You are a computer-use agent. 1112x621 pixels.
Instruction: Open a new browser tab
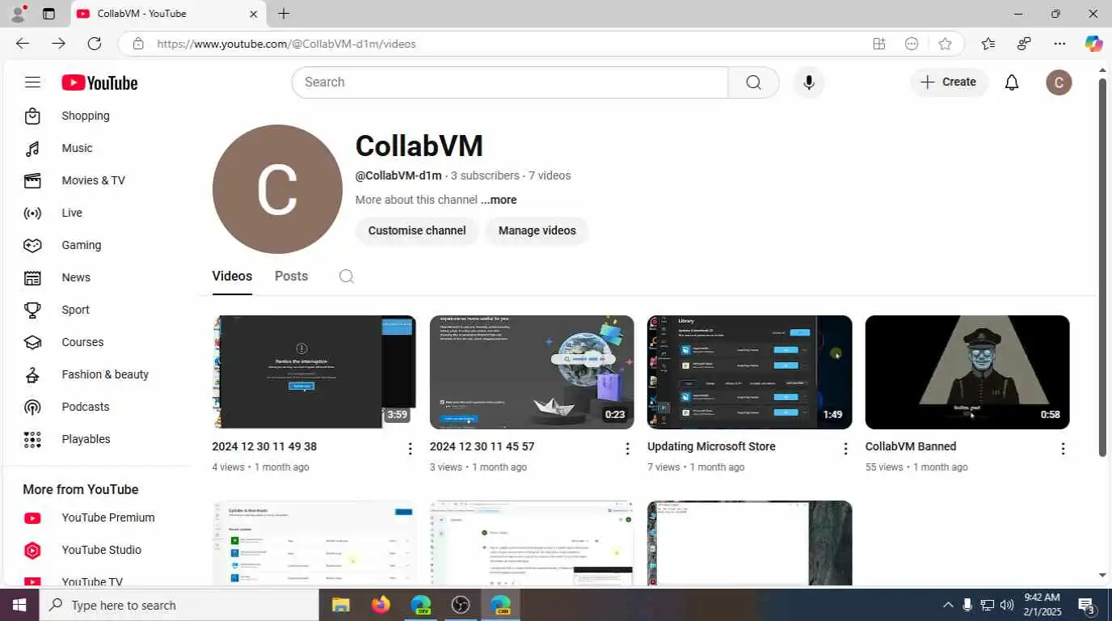[284, 14]
